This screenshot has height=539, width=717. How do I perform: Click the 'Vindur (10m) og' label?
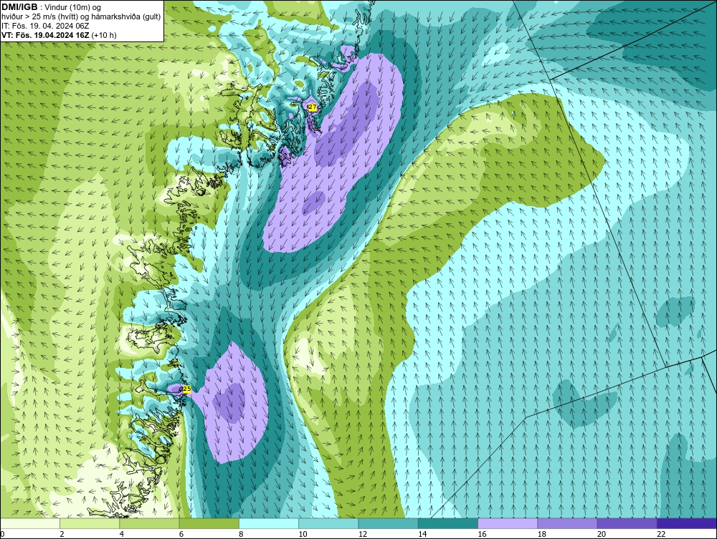coord(71,7)
